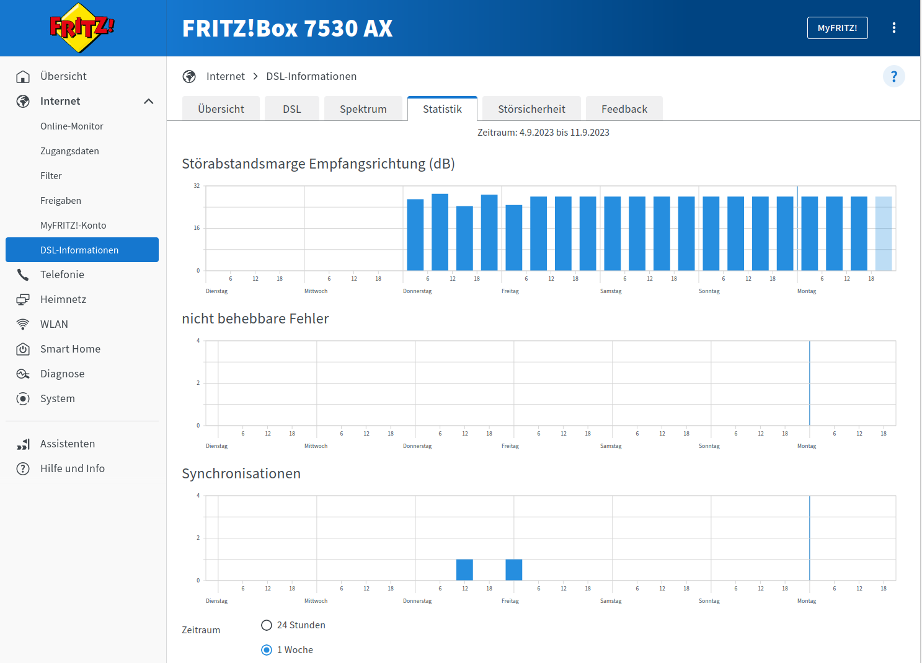Click the Hilfe und Info question icon
The image size is (922, 663).
pos(23,468)
